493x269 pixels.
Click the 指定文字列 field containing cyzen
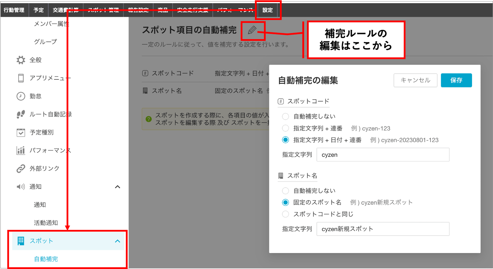(382, 154)
